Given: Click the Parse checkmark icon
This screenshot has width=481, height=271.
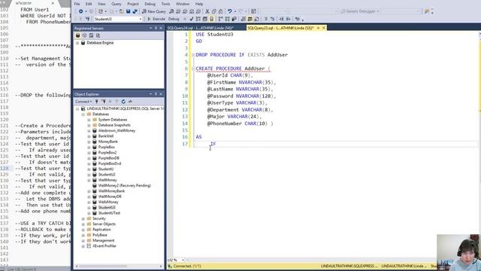Looking at the screenshot, I should pyautogui.click(x=192, y=19).
